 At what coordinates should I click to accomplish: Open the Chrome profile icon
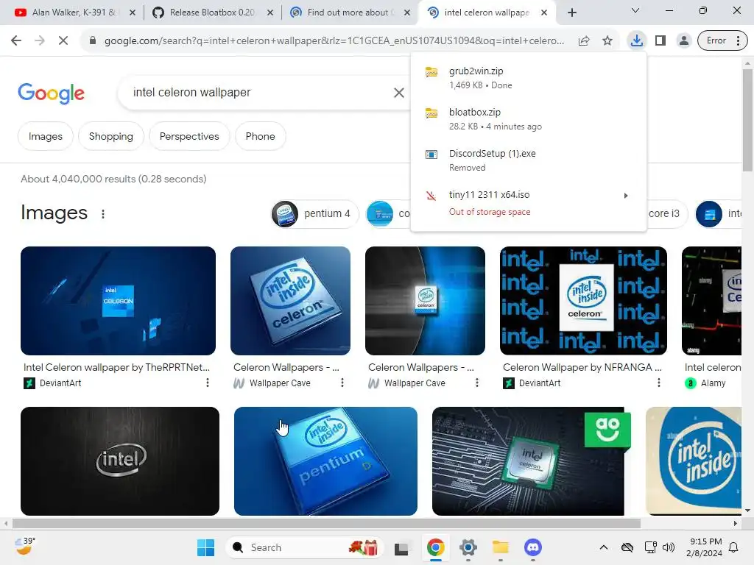(x=683, y=41)
